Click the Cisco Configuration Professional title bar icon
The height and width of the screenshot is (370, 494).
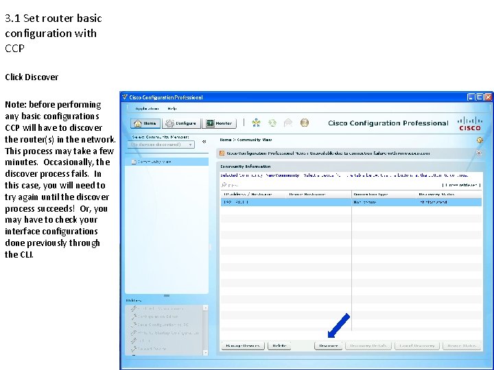click(125, 97)
